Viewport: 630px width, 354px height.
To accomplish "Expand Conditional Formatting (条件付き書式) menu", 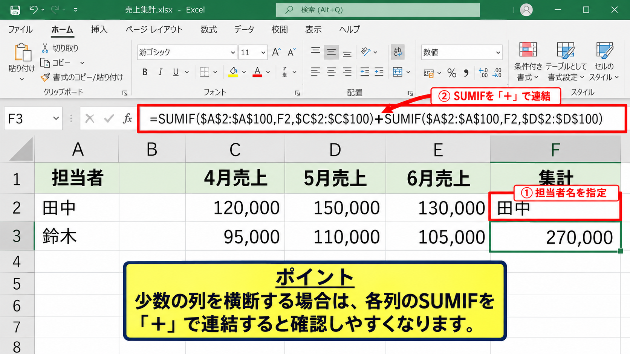I will tap(528, 62).
